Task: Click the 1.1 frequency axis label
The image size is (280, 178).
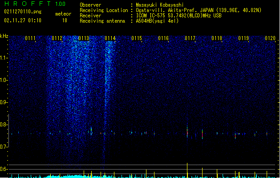Action: click(x=4, y=58)
